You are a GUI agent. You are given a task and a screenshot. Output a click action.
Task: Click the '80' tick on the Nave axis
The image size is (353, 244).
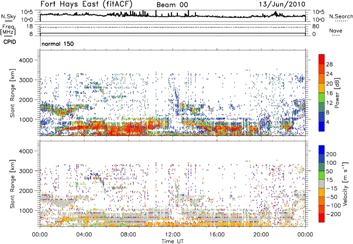click(x=315, y=26)
